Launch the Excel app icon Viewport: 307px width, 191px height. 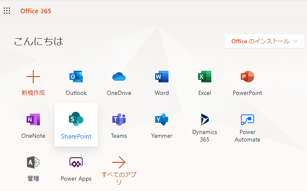tap(205, 77)
